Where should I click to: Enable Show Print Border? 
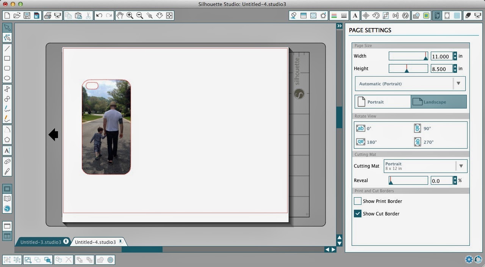357,201
